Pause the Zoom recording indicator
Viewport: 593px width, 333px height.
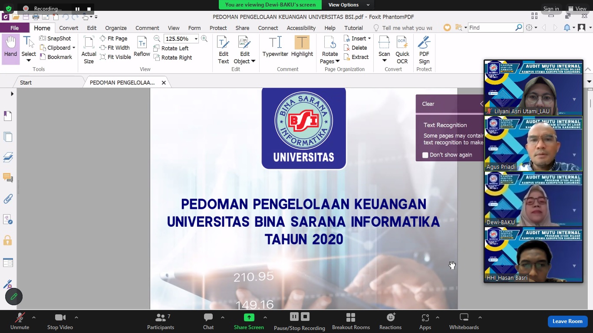click(77, 9)
